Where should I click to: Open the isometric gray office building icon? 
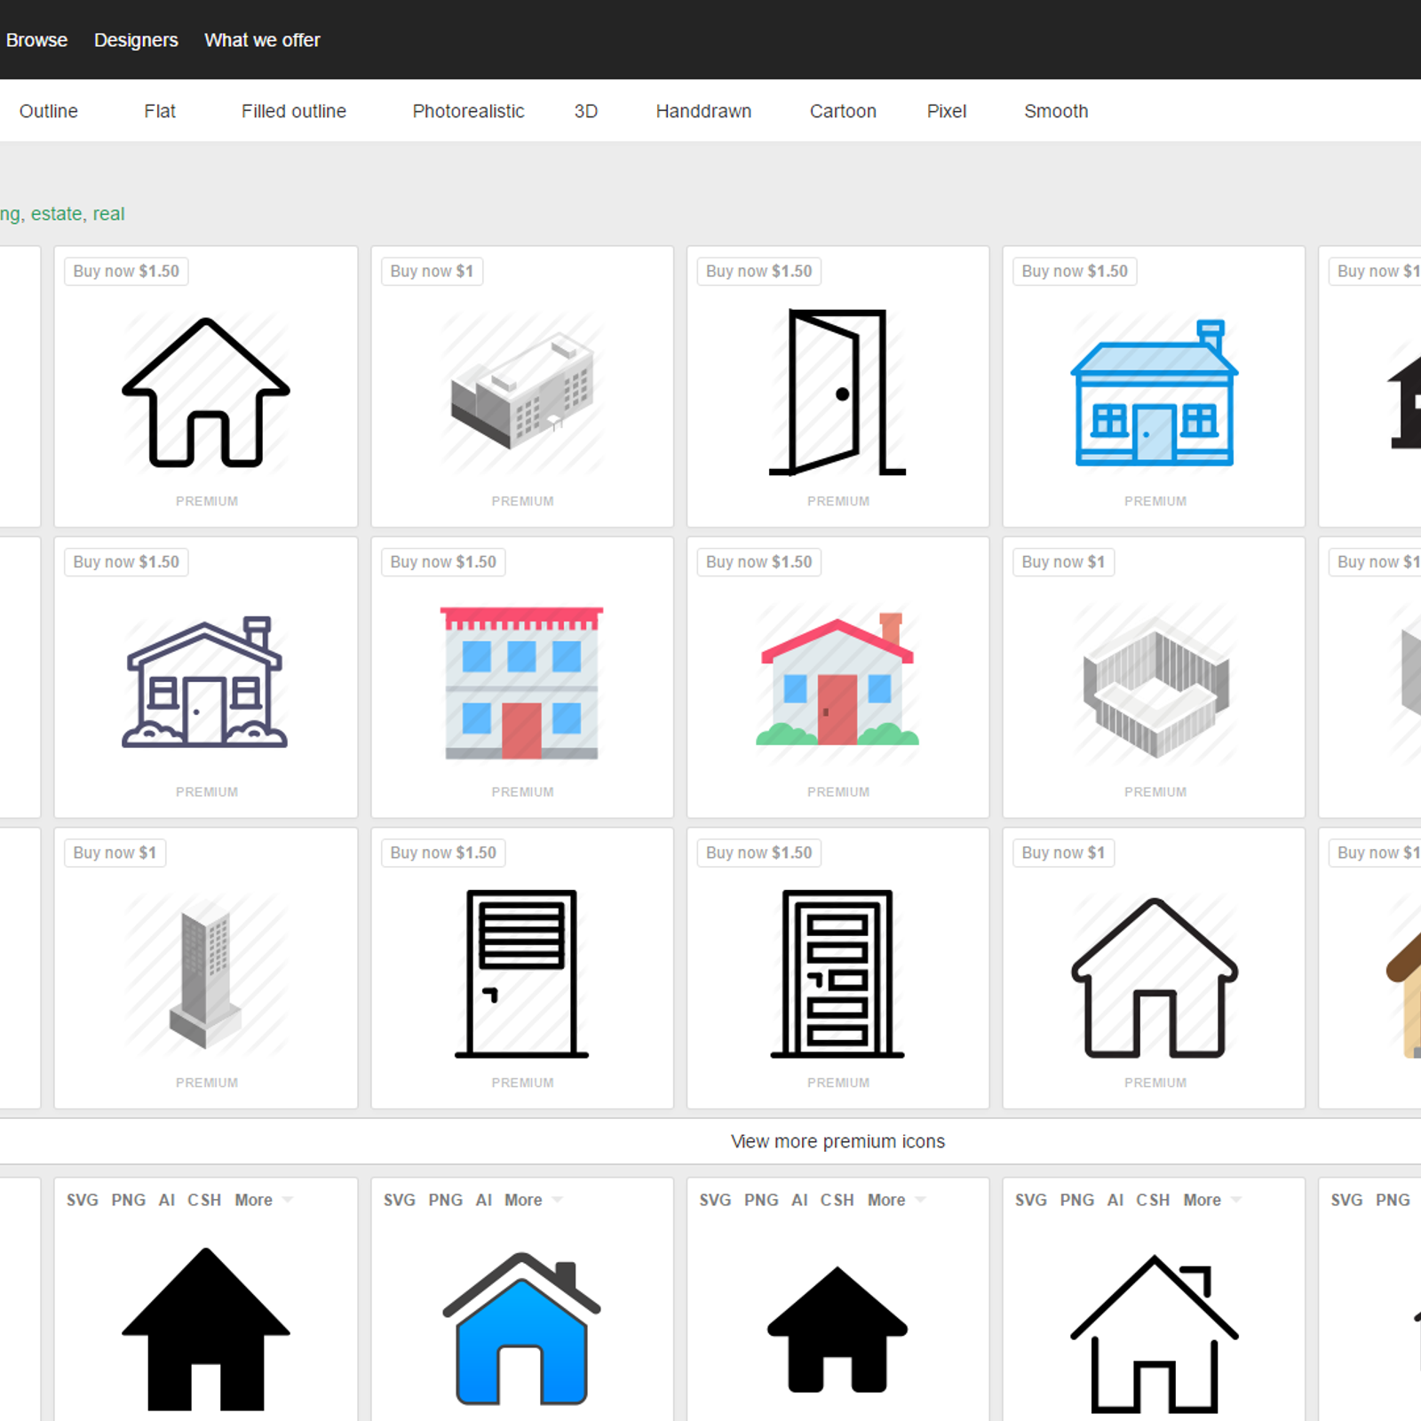tap(522, 392)
